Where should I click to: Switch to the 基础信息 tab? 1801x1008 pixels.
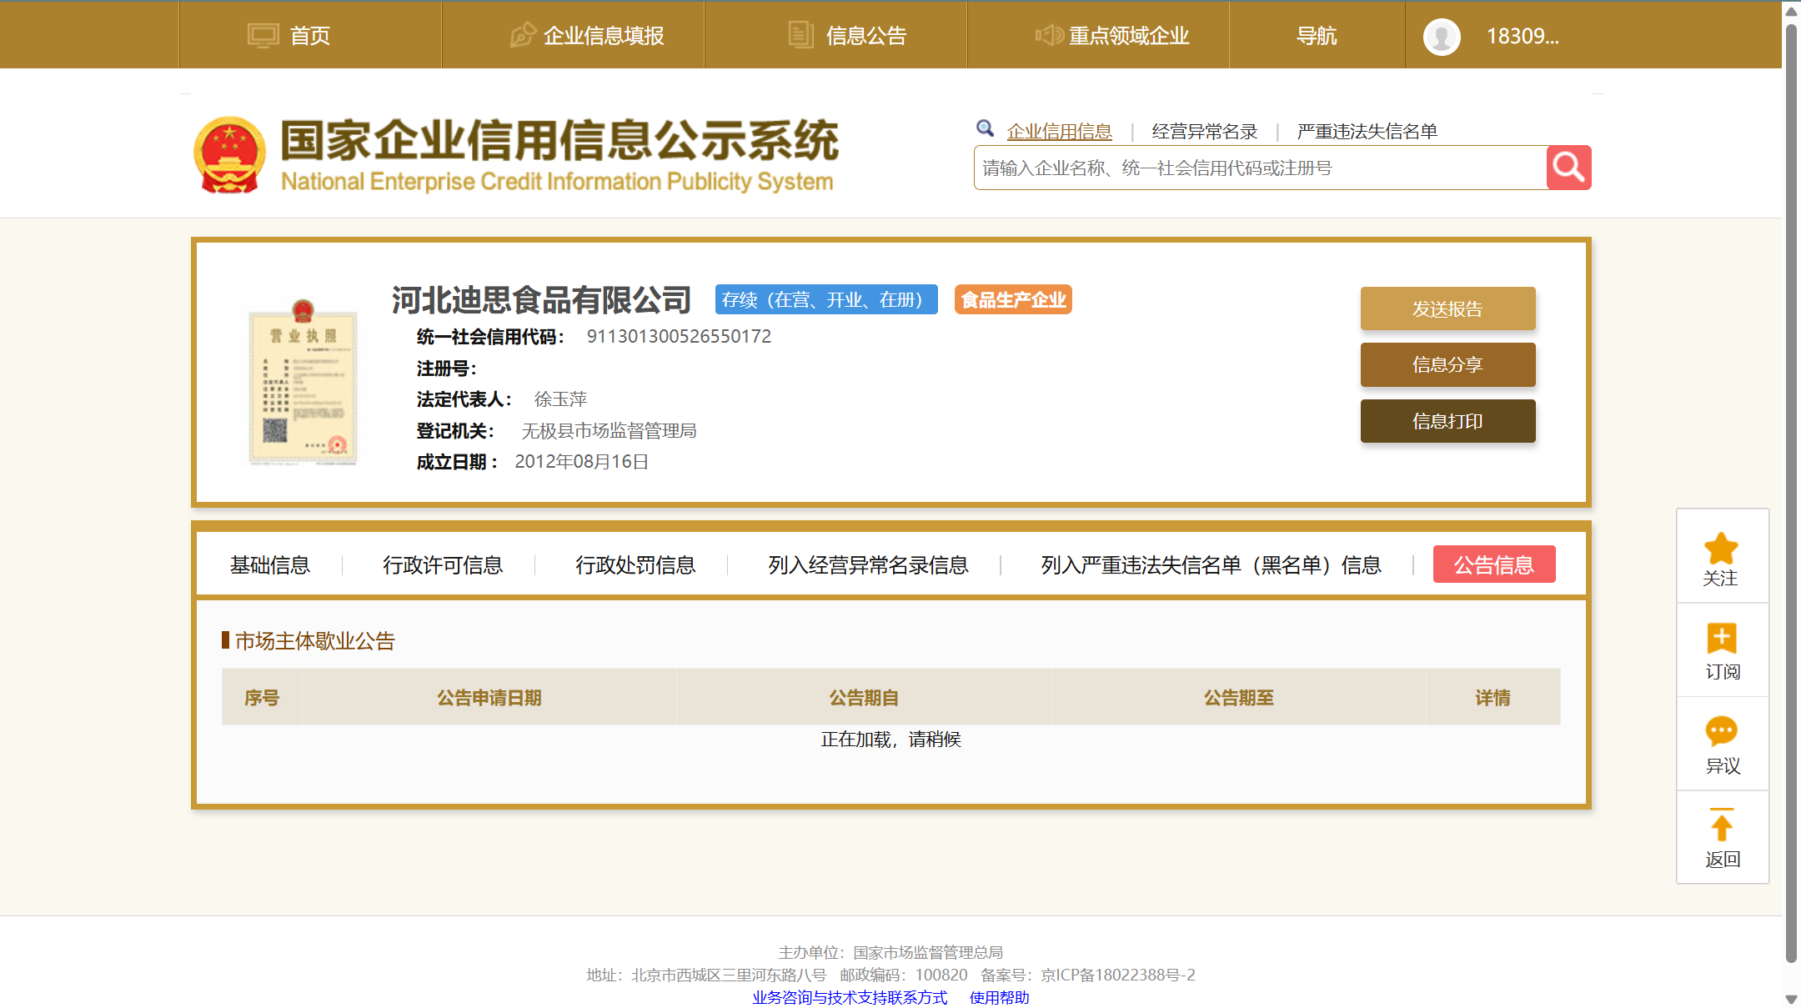click(270, 565)
